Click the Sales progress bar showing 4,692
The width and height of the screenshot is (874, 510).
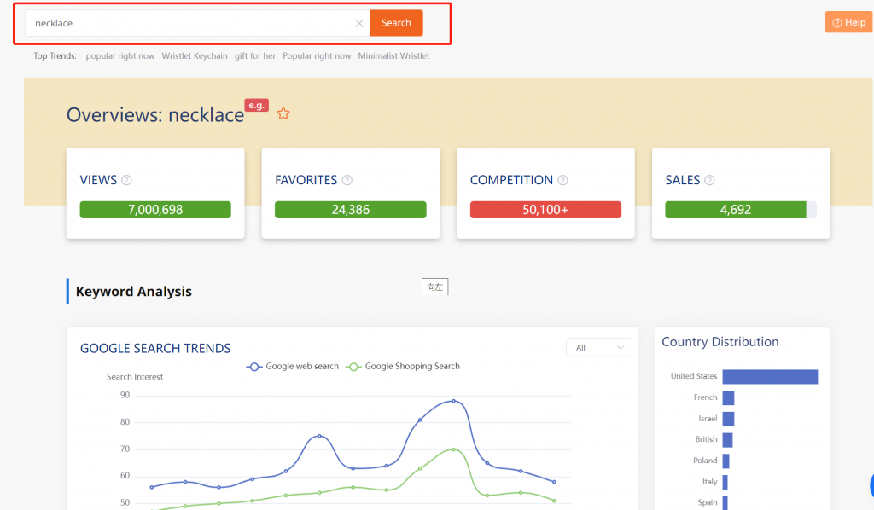point(735,210)
